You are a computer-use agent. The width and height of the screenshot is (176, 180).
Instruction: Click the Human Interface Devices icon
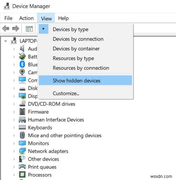pos(22,120)
